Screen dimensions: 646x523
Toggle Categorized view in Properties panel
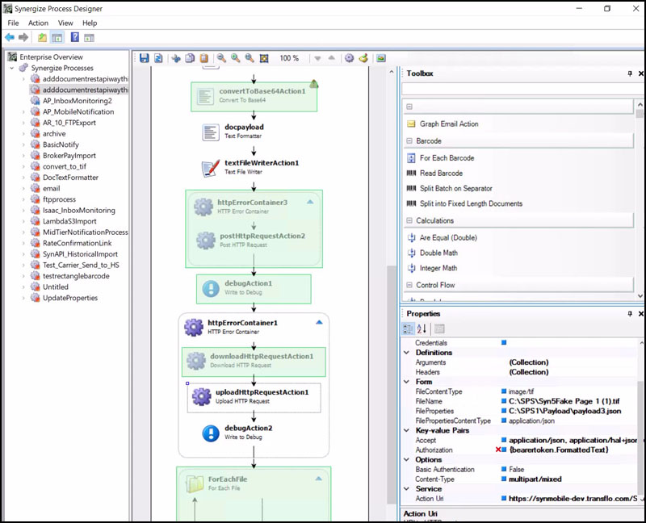tap(409, 328)
